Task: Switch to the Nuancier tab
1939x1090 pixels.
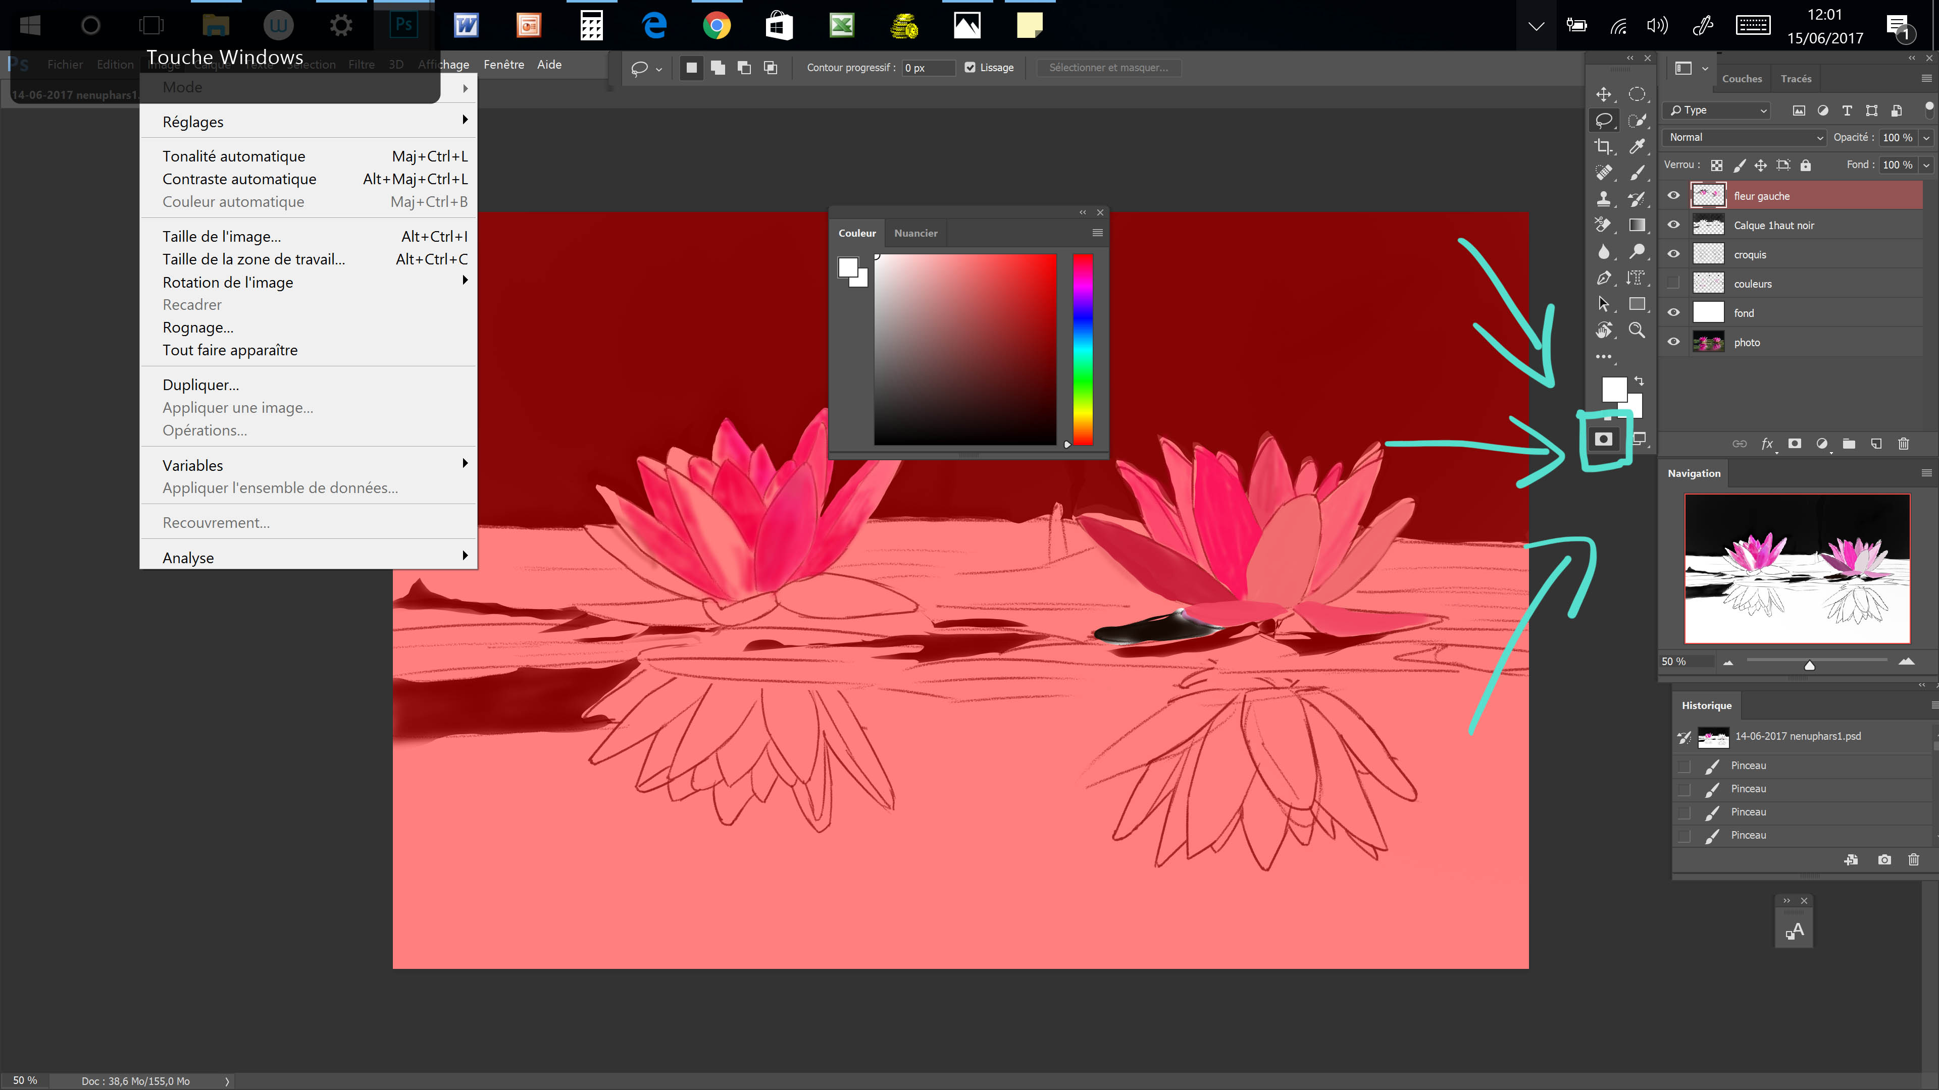Action: coord(915,233)
